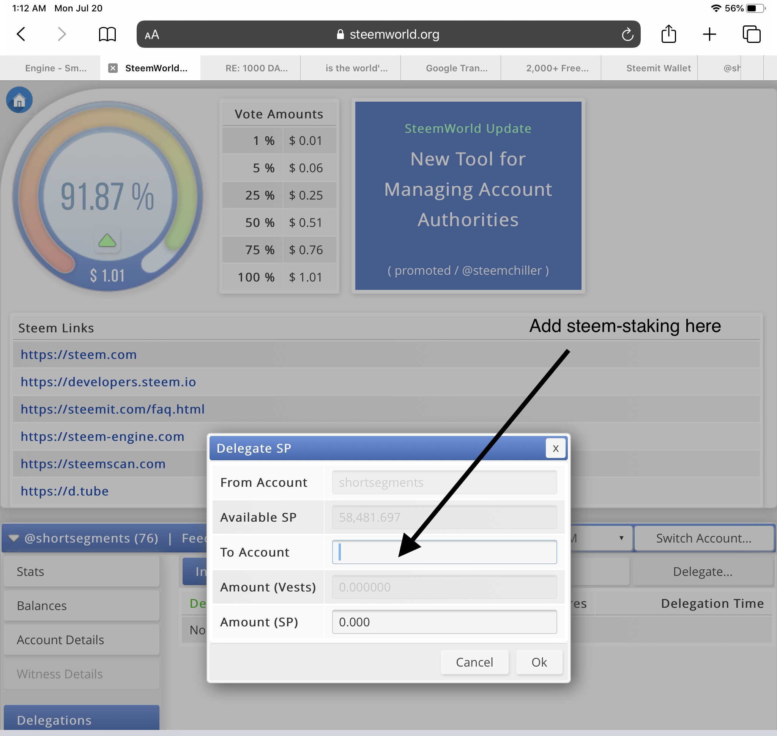The width and height of the screenshot is (777, 736).
Task: Reload page using the refresh icon
Action: tap(627, 35)
